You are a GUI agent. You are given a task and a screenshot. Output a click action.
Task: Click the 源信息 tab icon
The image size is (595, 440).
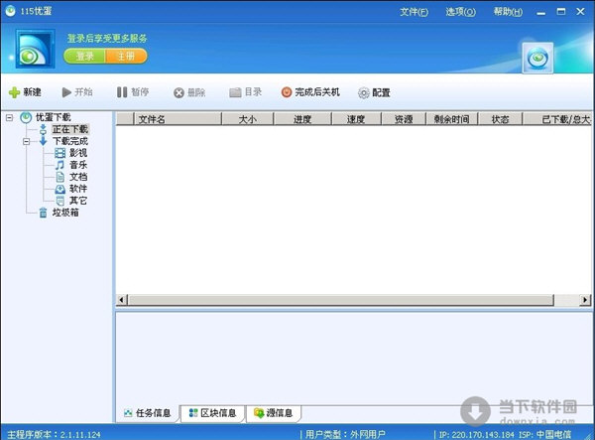259,412
